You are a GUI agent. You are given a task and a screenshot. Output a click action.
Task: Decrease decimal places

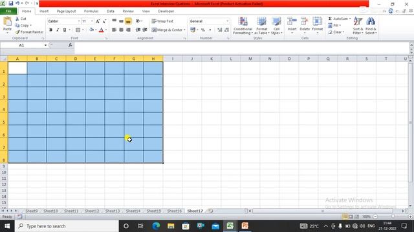(226, 30)
